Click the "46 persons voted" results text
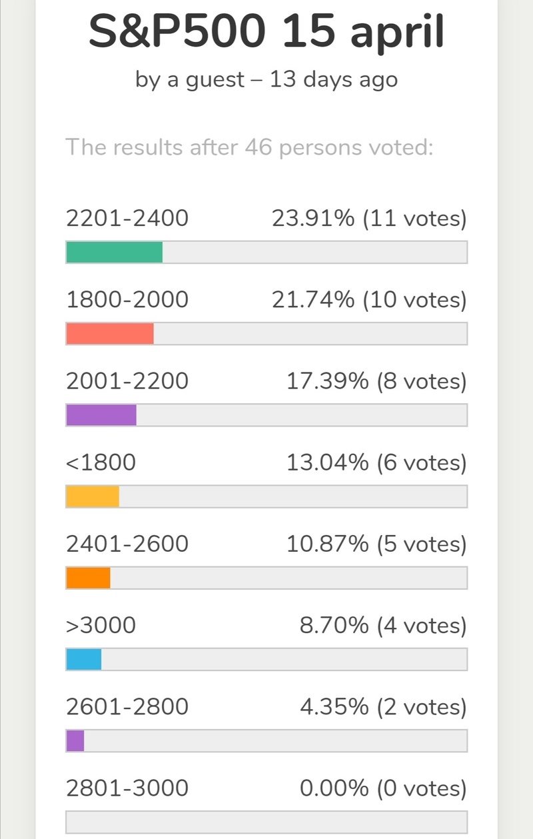 pos(250,147)
